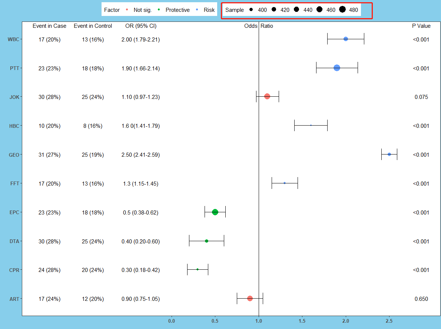Click the "1.90 (1.66-2.14)" OR value

coord(140,69)
